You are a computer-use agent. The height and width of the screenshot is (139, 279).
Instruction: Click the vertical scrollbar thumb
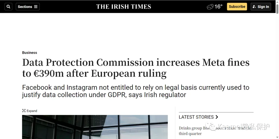277,9
